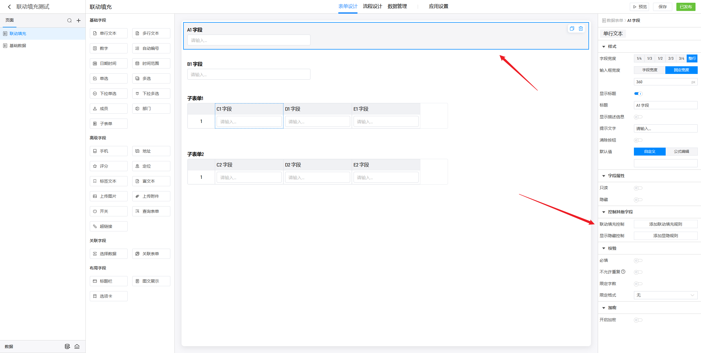Collapse the 样式 section
Image resolution: width=701 pixels, height=353 pixels.
[604, 47]
